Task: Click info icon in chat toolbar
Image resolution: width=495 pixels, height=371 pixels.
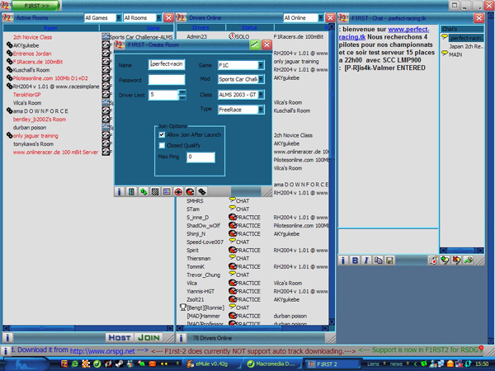Action: [343, 261]
